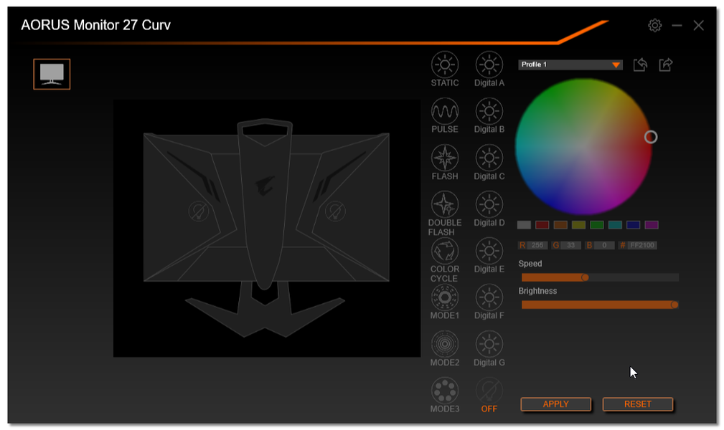Close the AORUS Monitor window

point(699,25)
